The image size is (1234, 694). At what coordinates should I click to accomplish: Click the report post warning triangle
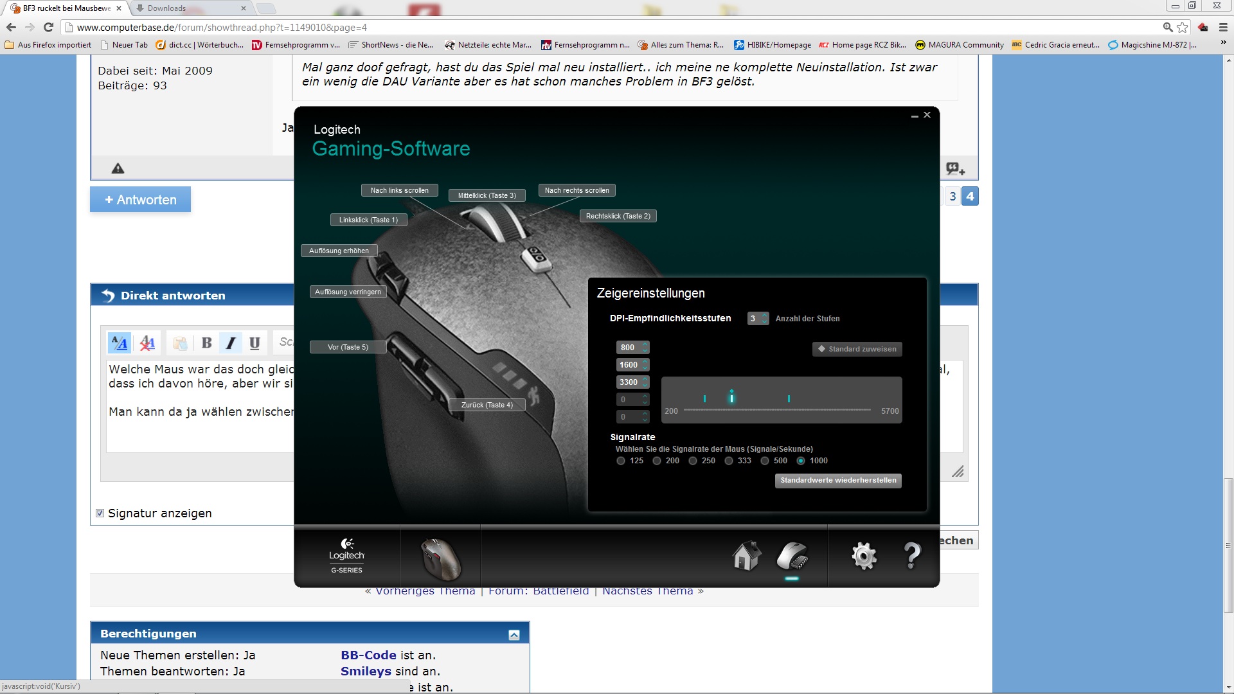118,168
